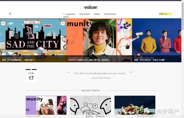Open the Studio menu link
The image size is (184, 118).
tap(66, 17)
